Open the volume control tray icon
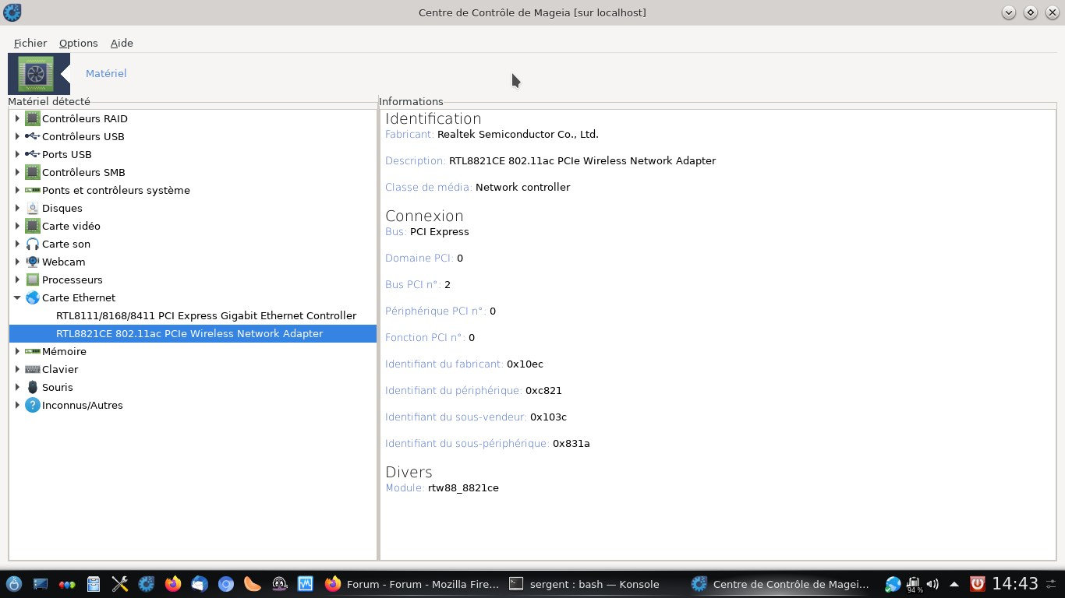 pos(933,584)
